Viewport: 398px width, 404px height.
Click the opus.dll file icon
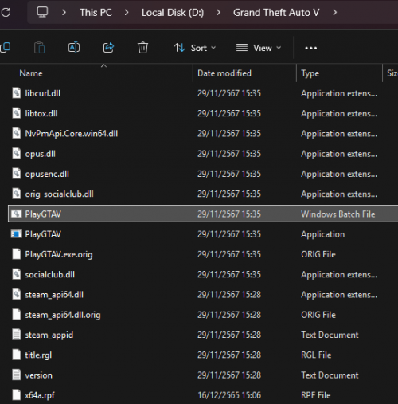(17, 154)
